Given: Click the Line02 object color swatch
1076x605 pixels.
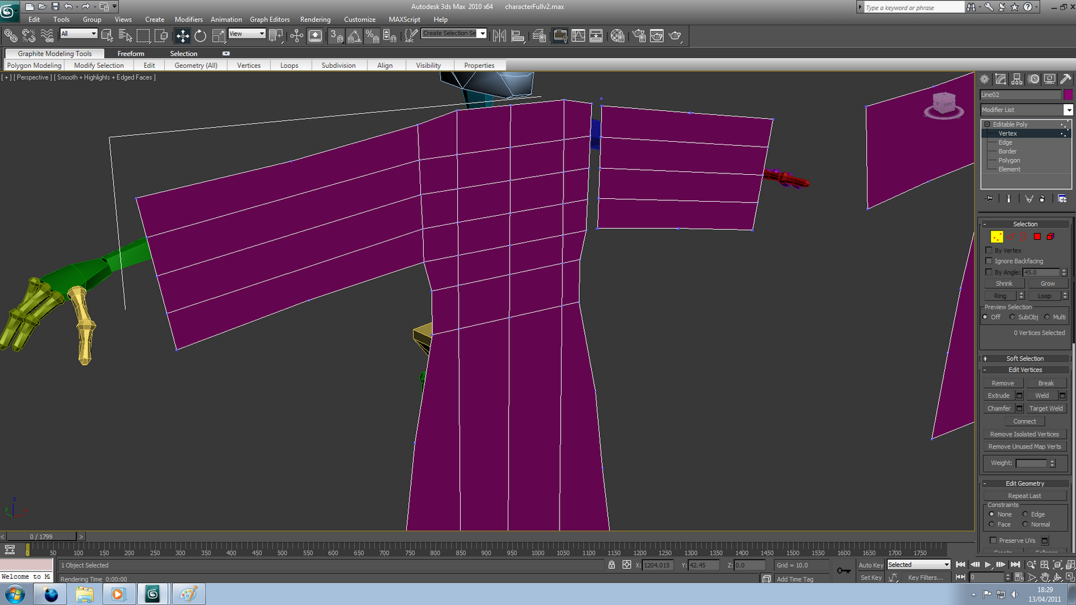Looking at the screenshot, I should point(1068,95).
